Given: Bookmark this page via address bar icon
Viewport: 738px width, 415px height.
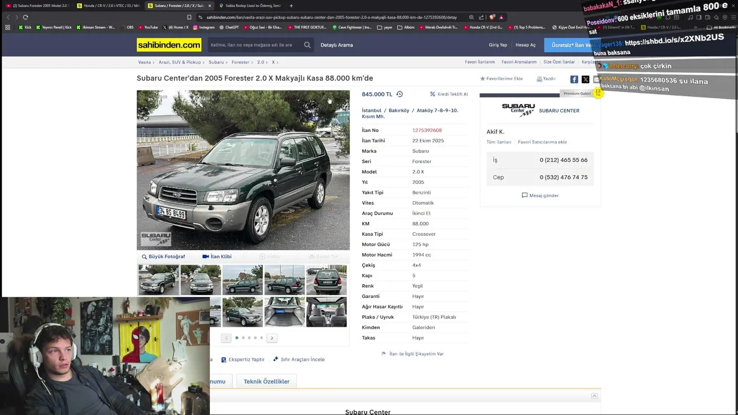Looking at the screenshot, I should click(189, 17).
